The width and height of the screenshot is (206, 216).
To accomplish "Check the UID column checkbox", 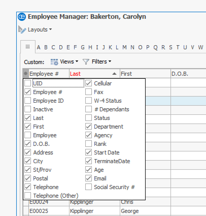I will (28, 83).
